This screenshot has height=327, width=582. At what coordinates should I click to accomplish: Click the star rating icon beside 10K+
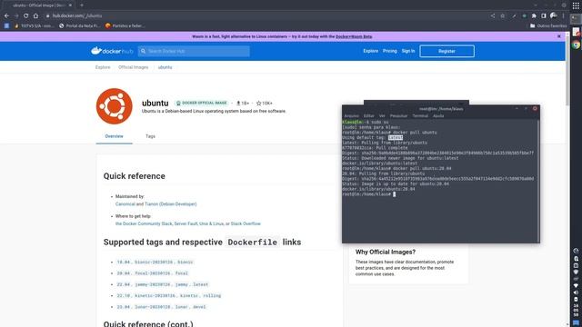coord(258,103)
